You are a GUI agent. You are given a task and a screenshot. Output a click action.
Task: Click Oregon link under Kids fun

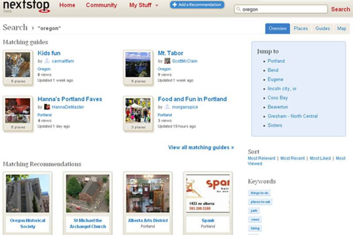click(x=44, y=69)
